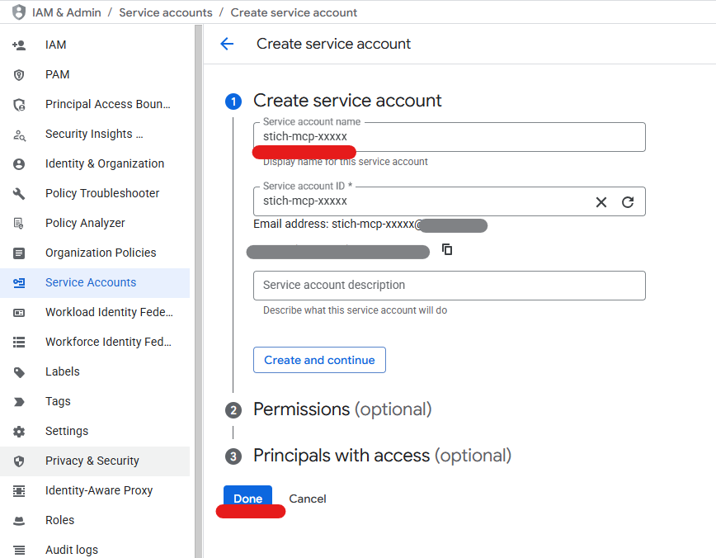This screenshot has height=558, width=716.
Task: Click the Service account description field
Action: [x=450, y=285]
